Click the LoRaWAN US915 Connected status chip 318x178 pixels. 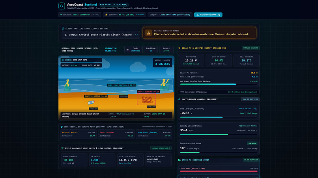tap(80, 15)
